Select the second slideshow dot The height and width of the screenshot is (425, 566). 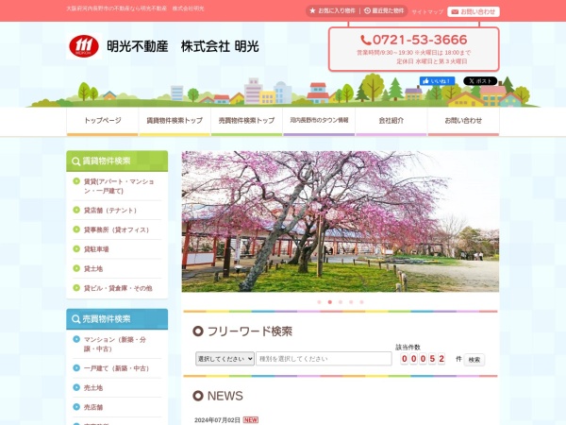(x=330, y=302)
